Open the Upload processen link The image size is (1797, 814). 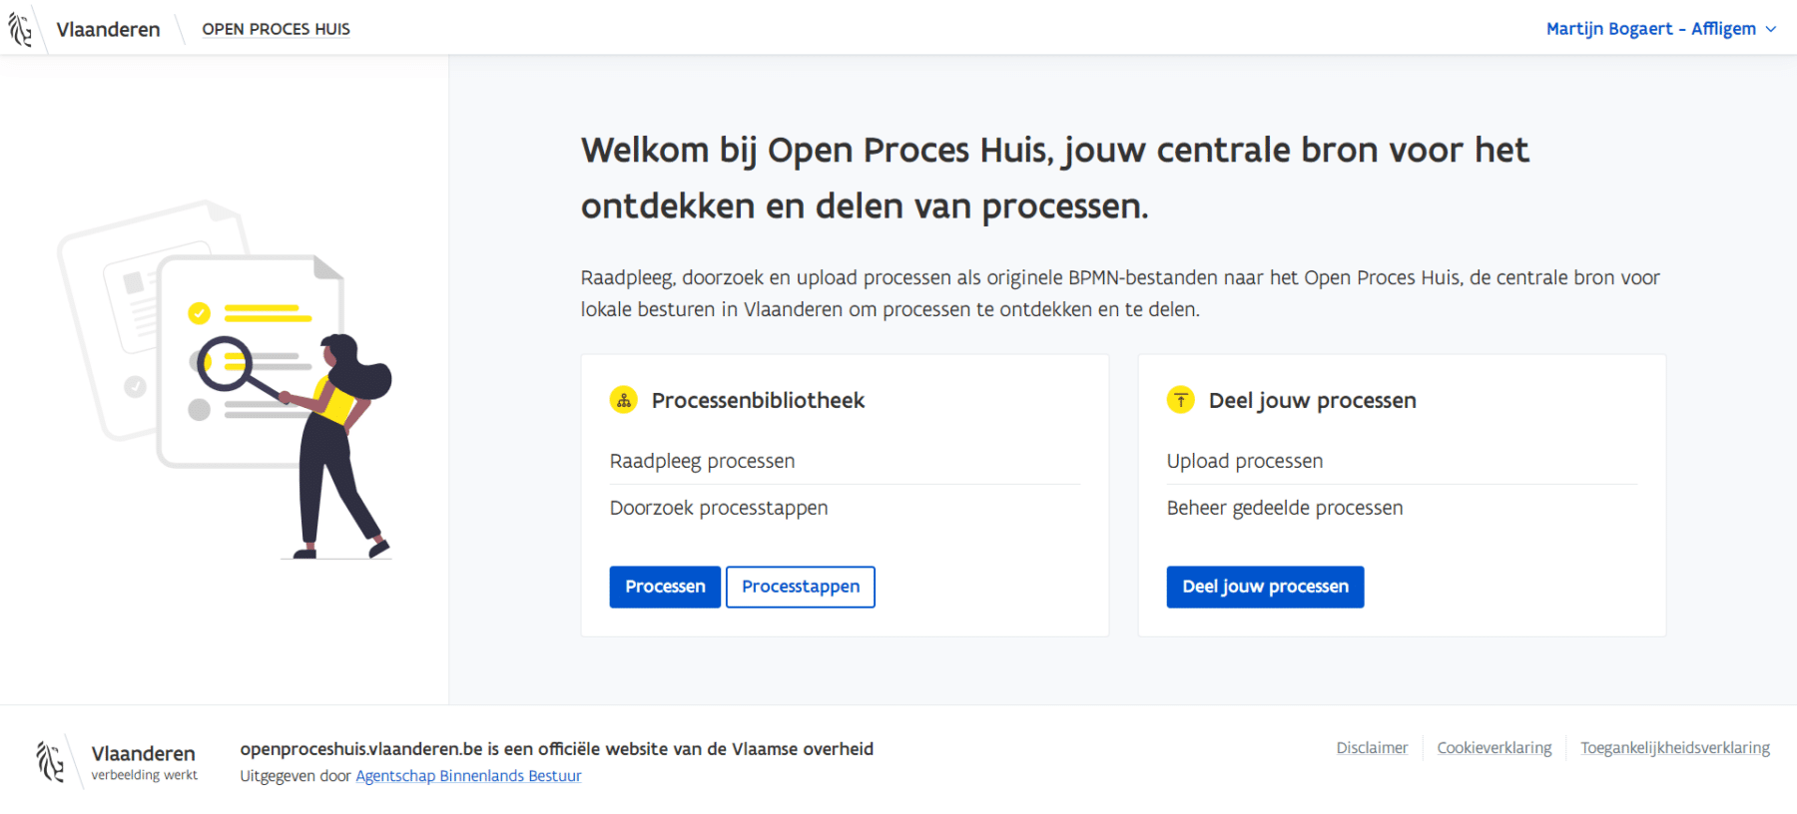click(1244, 461)
